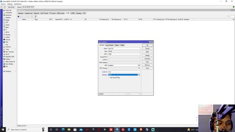The width and height of the screenshot is (235, 132).
Task: Open the MetaROUTER sidebar item
Action: coord(10,56)
